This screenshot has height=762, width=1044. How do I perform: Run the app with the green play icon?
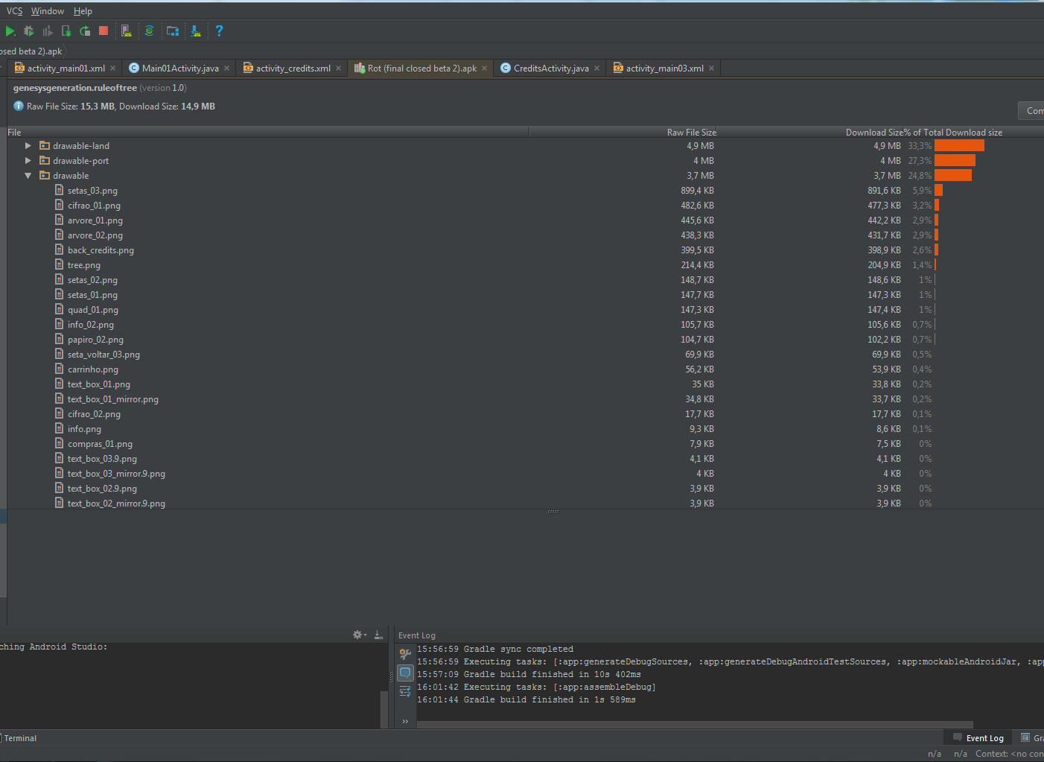pos(10,31)
